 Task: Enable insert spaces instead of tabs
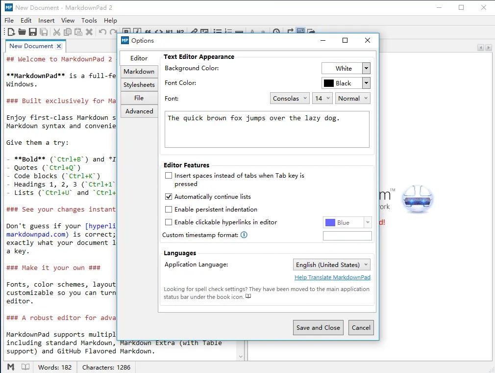(x=169, y=175)
